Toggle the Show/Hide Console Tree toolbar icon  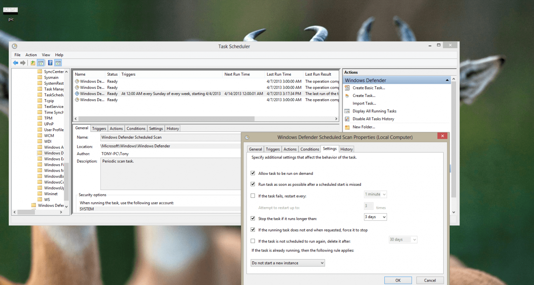40,63
